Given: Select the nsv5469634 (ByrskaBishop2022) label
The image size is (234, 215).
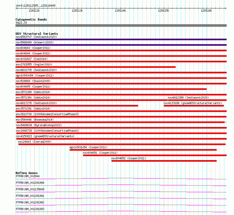Looking at the screenshot, I should [39, 125].
